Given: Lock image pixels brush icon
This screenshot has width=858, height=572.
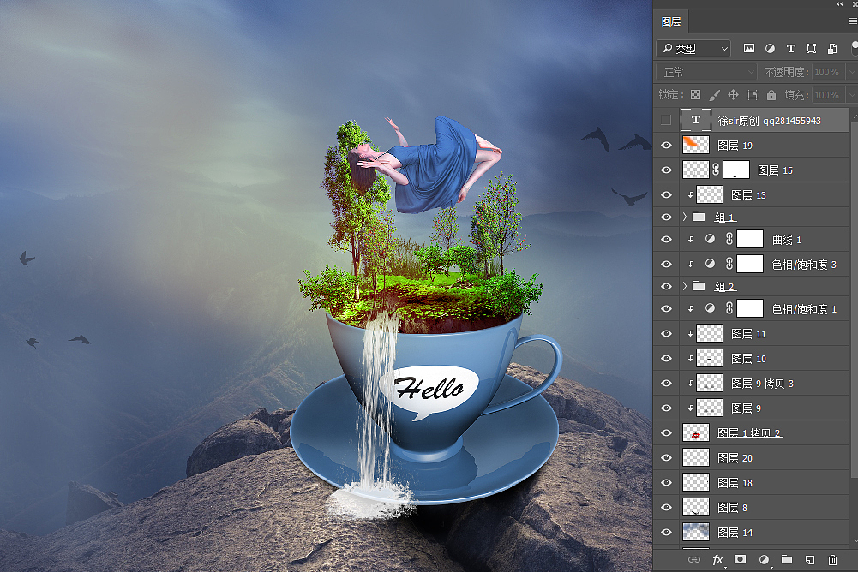Looking at the screenshot, I should point(714,95).
